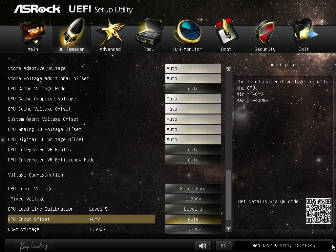Click Vcore voltage additional offset field
This screenshot has width=336, height=252.
pos(193,78)
